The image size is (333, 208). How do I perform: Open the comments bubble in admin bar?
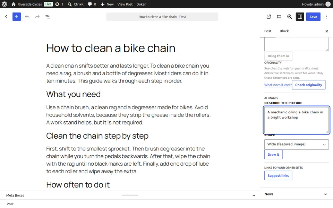point(92,4)
